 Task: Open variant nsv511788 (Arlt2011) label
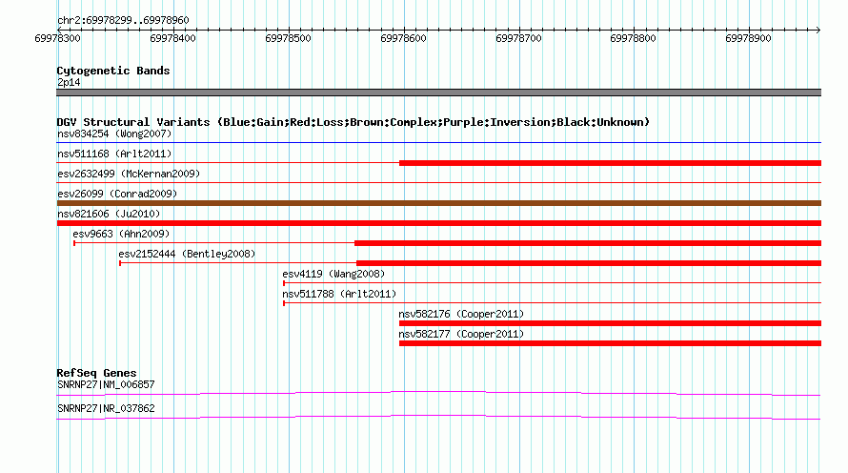[339, 294]
